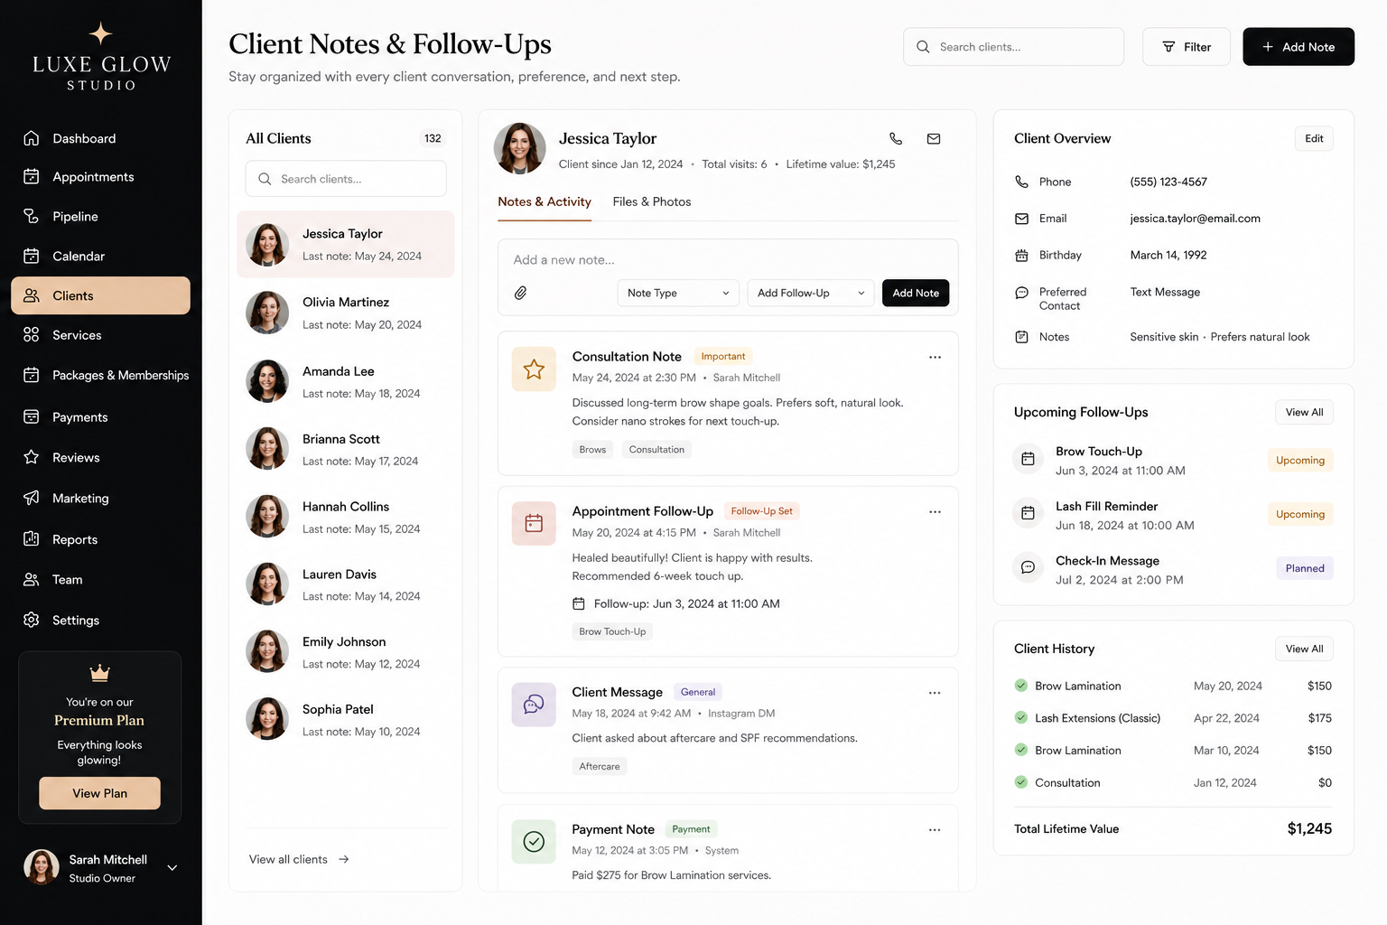Click the green check beside Consultation history row

1021,782
